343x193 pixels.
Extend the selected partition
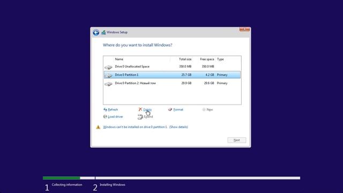pyautogui.click(x=148, y=117)
